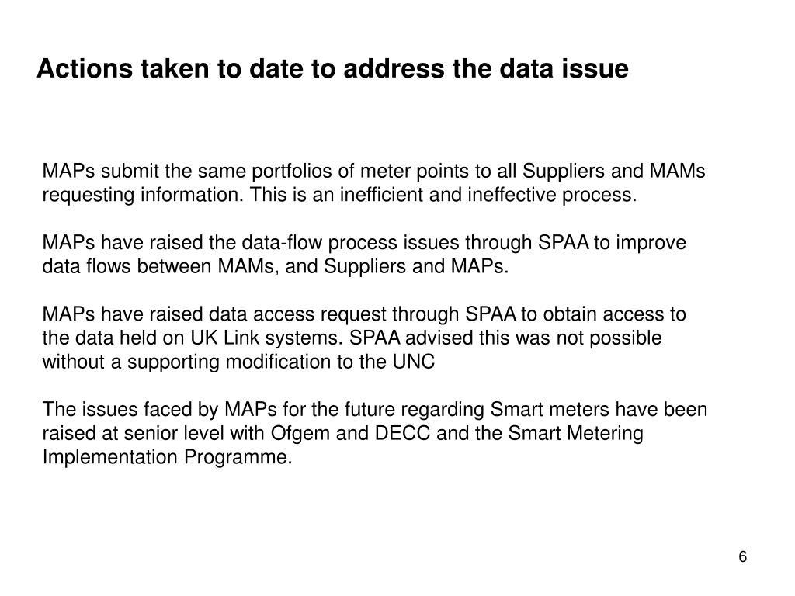Click 'SPAA advised this was not possible'
795x596 pixels.
(505, 338)
